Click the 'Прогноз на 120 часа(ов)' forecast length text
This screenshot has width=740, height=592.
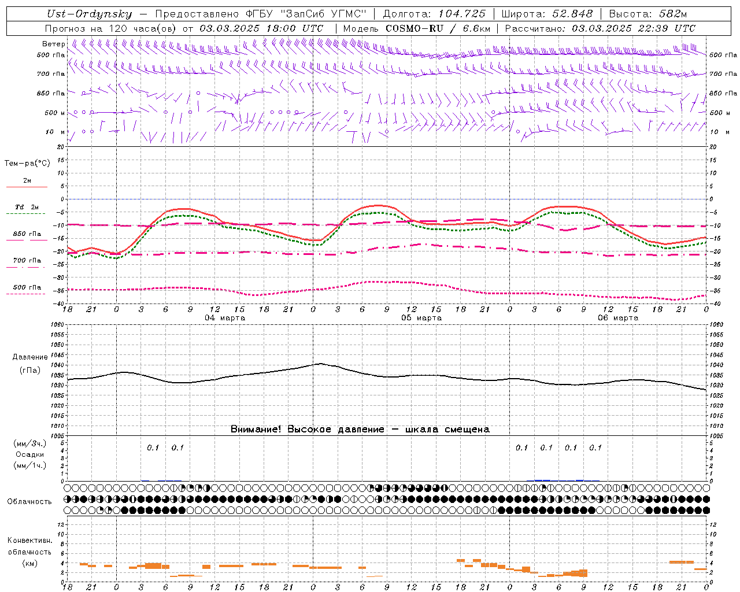coord(111,28)
